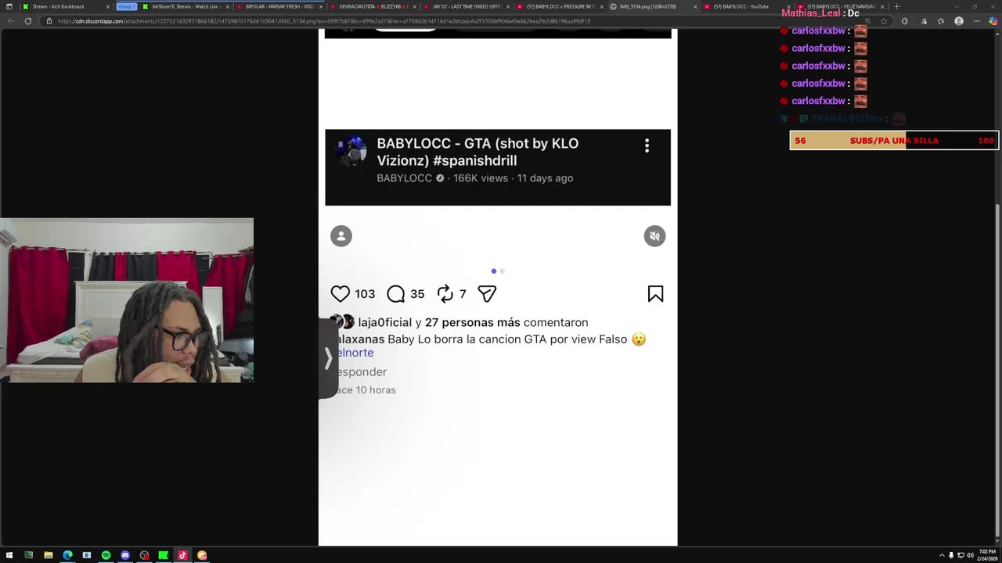Switch to the DEGRACIAO7DTA x BLIZZY68 tab

tap(373, 6)
